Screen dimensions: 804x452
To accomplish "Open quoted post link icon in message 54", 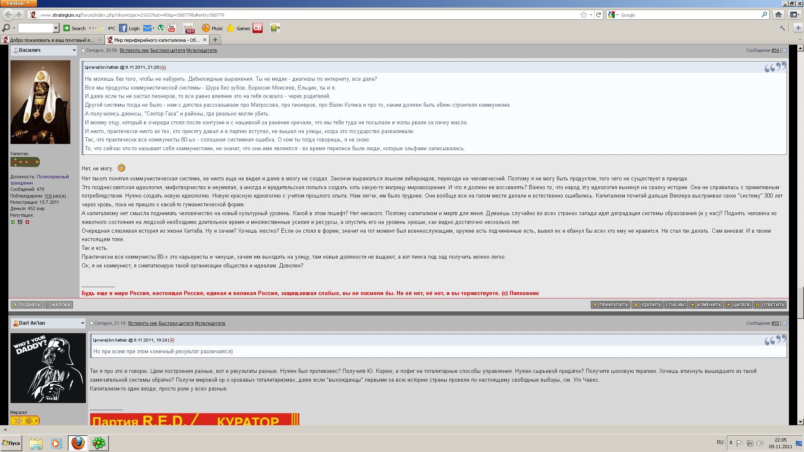I will point(164,67).
